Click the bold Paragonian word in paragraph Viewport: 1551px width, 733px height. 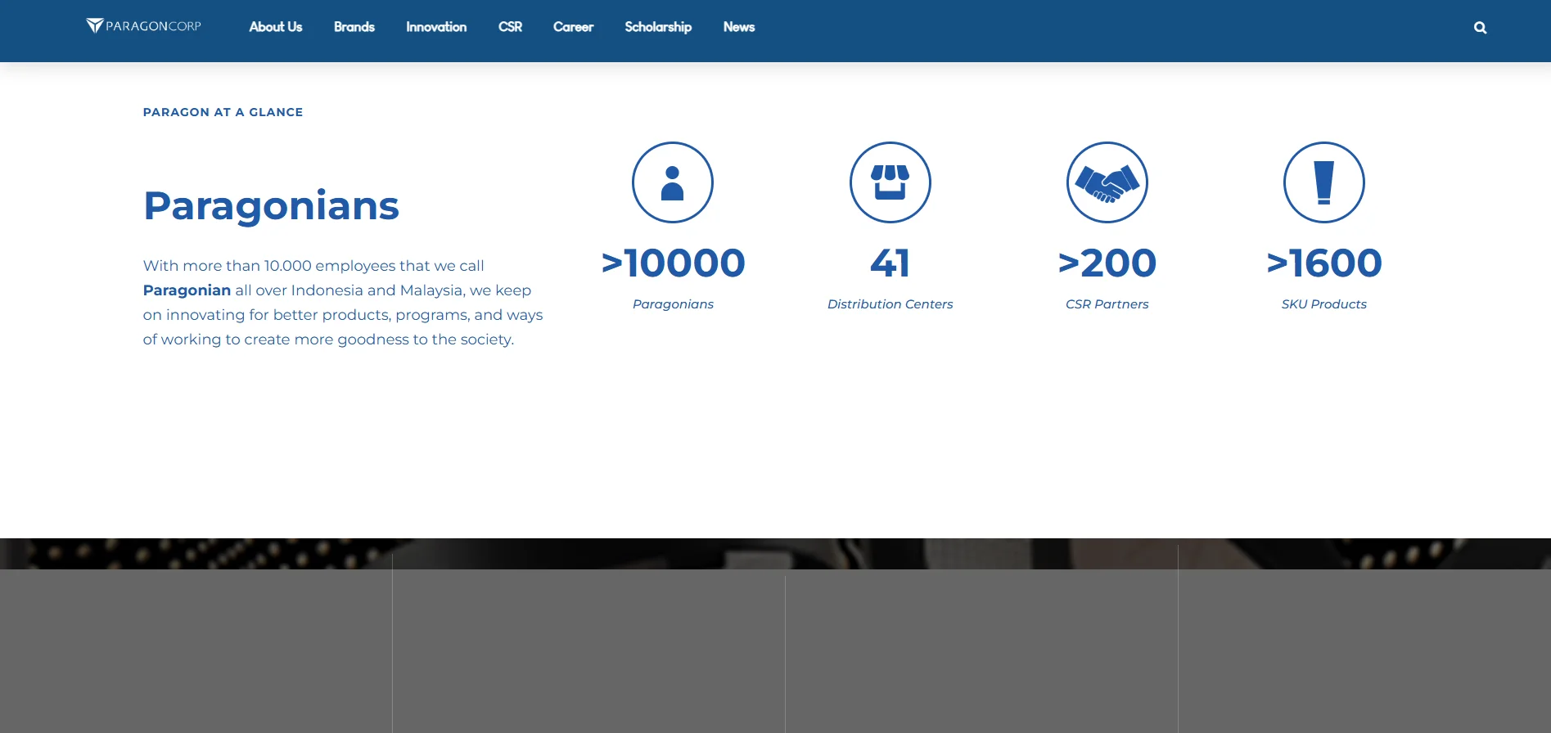(187, 290)
